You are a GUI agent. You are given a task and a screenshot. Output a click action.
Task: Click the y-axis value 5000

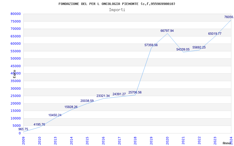(16, 126)
